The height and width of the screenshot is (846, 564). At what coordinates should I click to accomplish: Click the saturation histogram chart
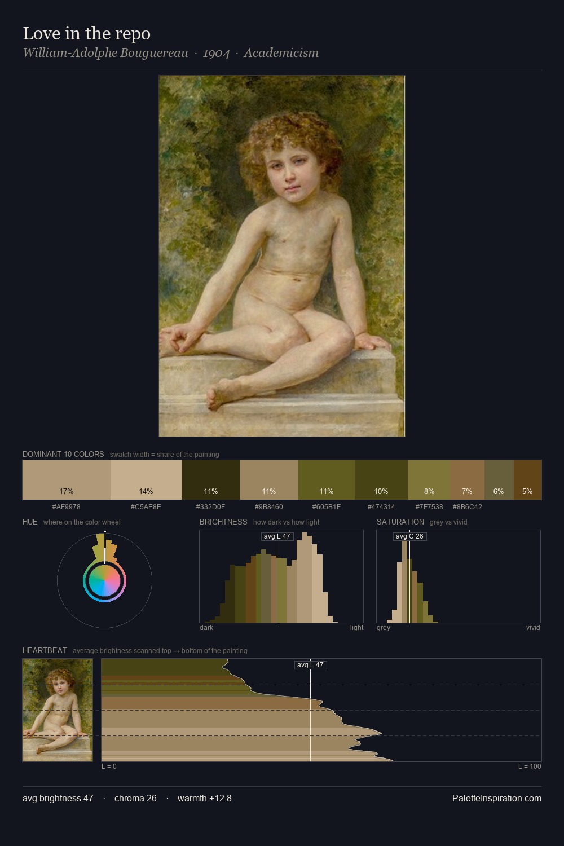click(x=459, y=576)
